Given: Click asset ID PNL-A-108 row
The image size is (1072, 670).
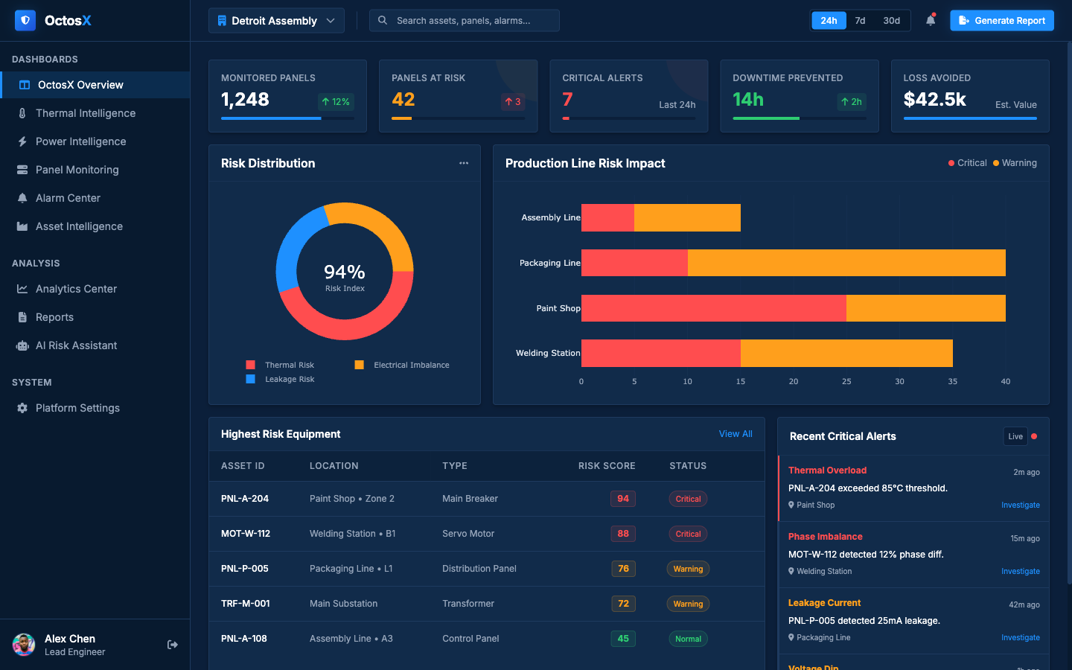Looking at the screenshot, I should coord(487,639).
